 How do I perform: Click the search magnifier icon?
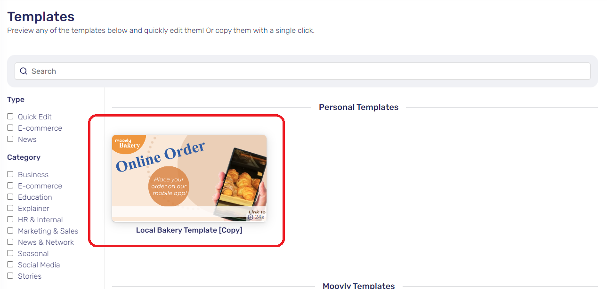[x=24, y=71]
